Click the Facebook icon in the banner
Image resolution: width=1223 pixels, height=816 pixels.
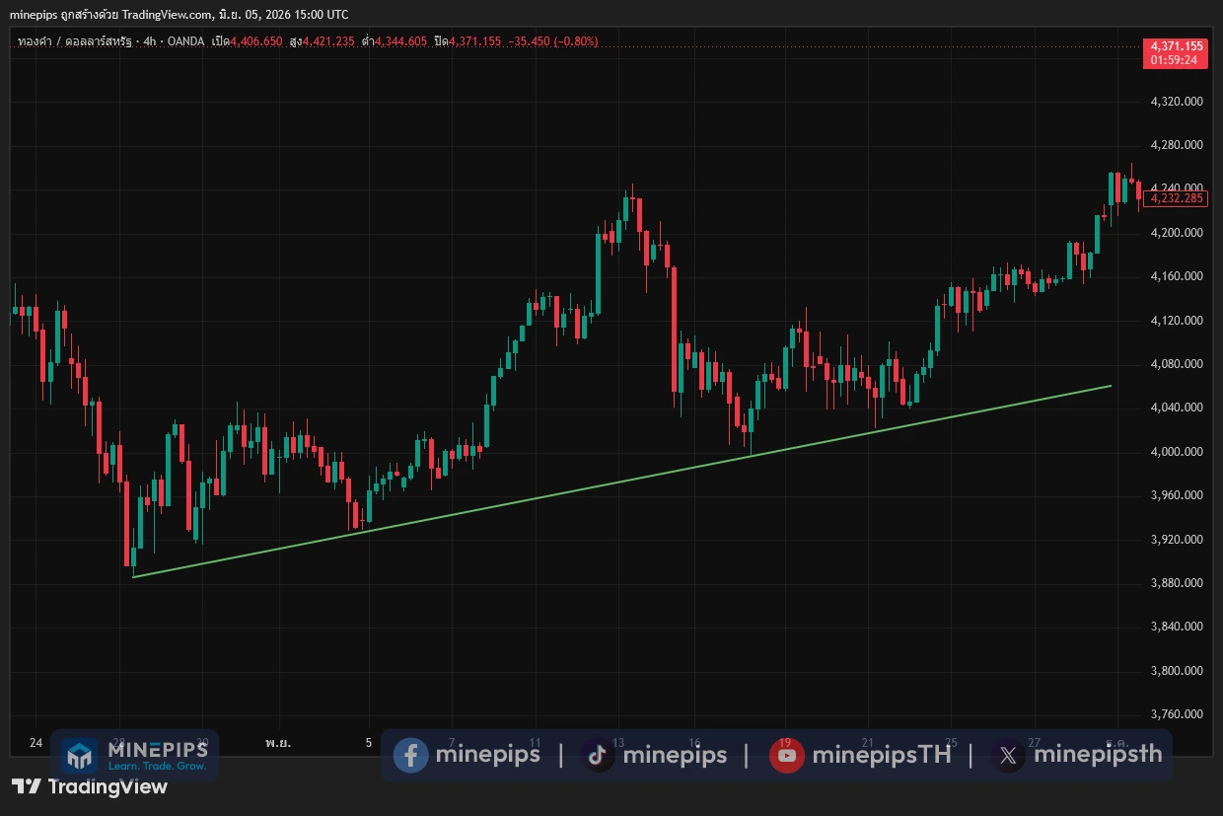[x=410, y=756]
